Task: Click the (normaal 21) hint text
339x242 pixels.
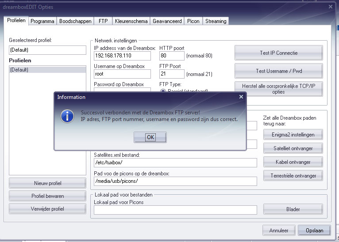Action: point(199,74)
